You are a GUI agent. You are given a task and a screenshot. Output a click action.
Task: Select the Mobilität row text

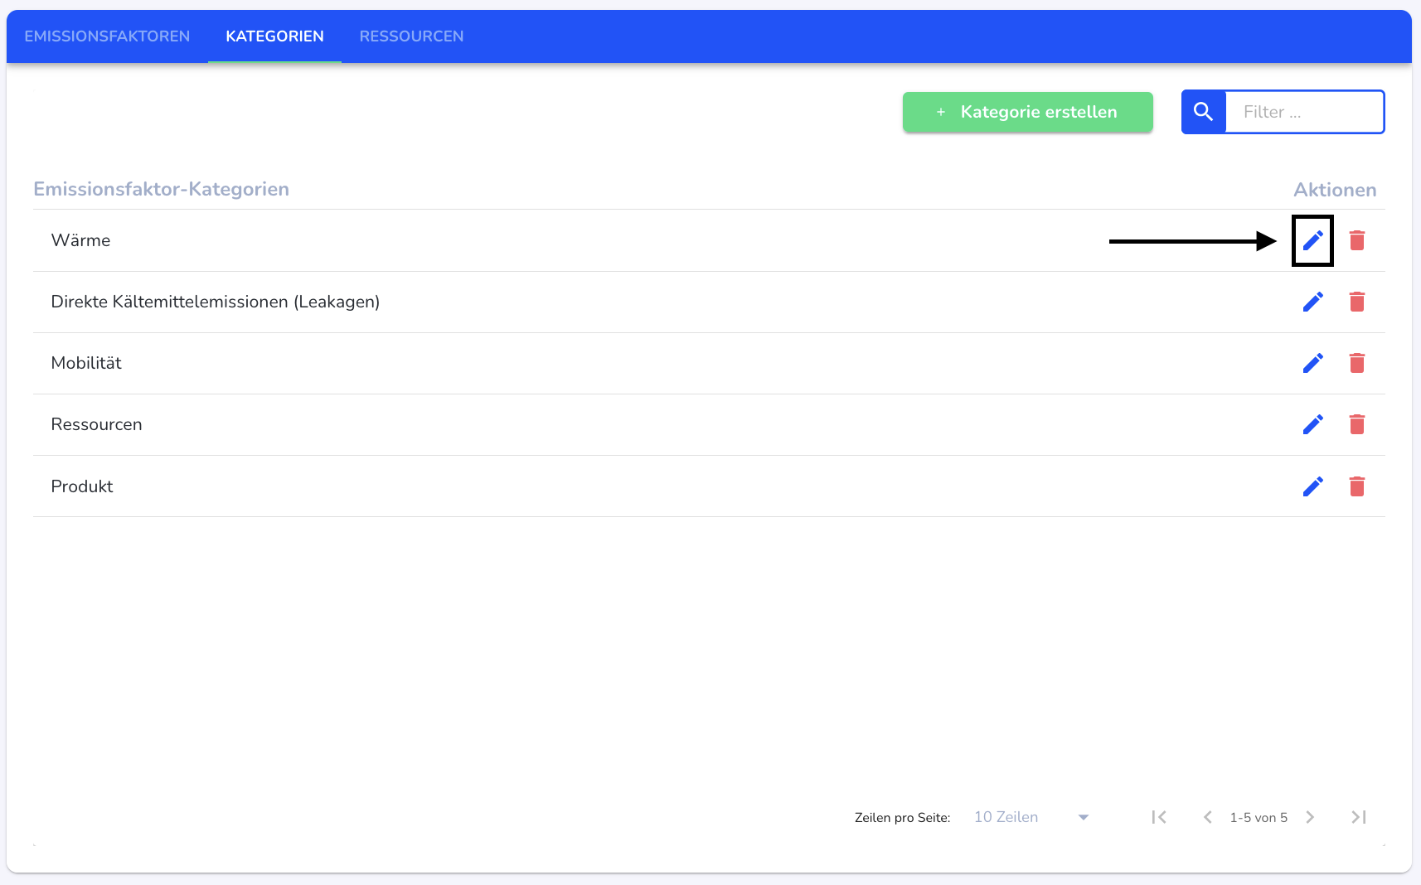86,363
